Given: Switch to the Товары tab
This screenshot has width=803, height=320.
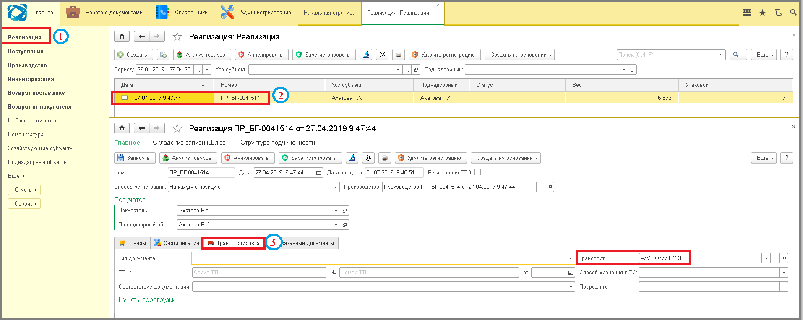Looking at the screenshot, I should pos(133,243).
